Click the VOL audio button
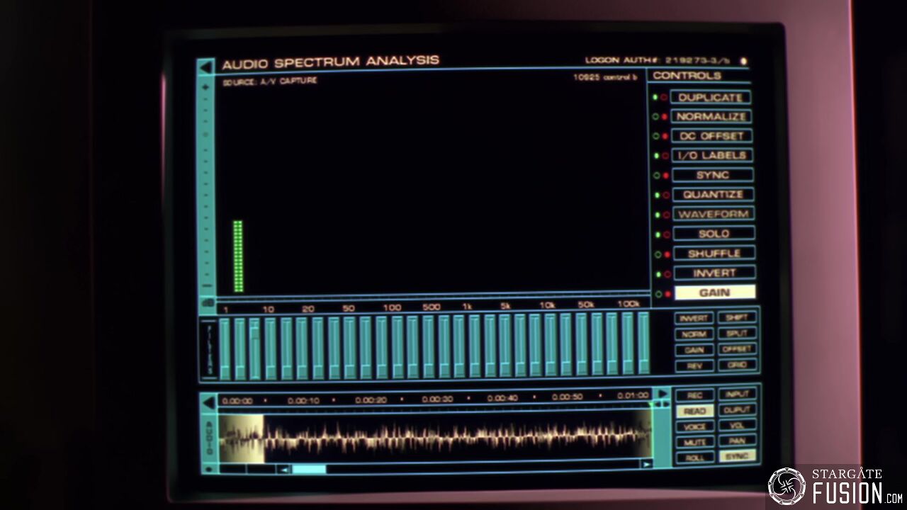 738,425
